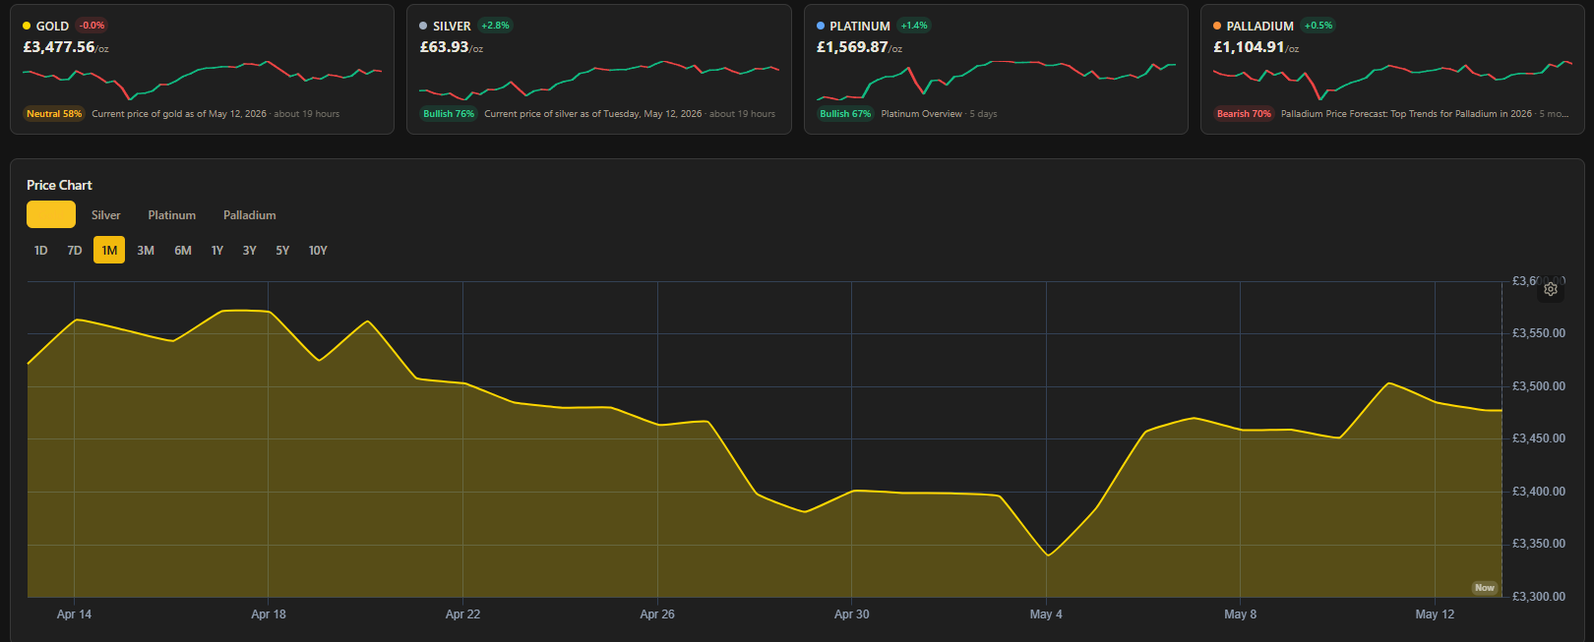Select the 3Y time range
Viewport: 1594px width, 642px height.
coord(250,251)
